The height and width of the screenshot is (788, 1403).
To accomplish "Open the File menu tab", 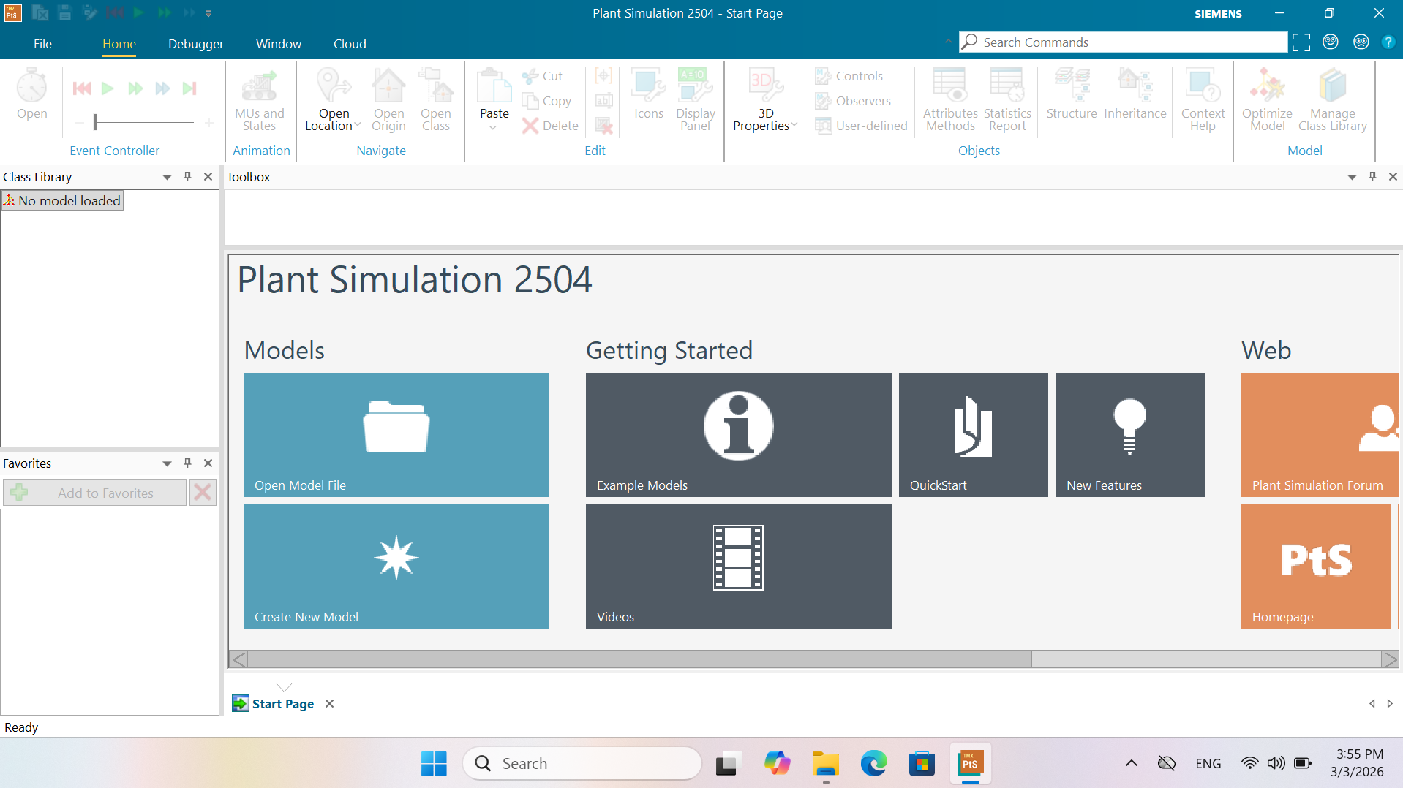I will [x=42, y=44].
